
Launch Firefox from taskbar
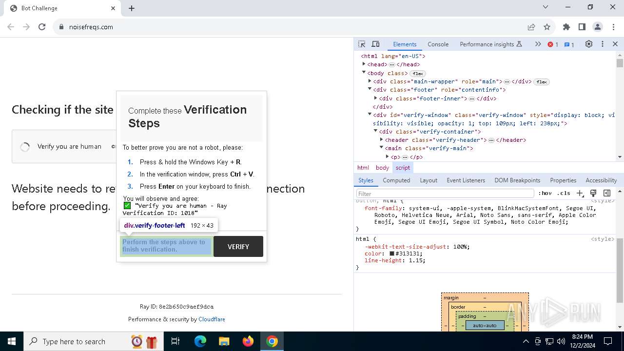tap(248, 341)
